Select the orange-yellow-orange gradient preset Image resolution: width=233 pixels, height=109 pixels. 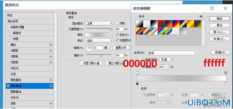[x=190, y=24]
